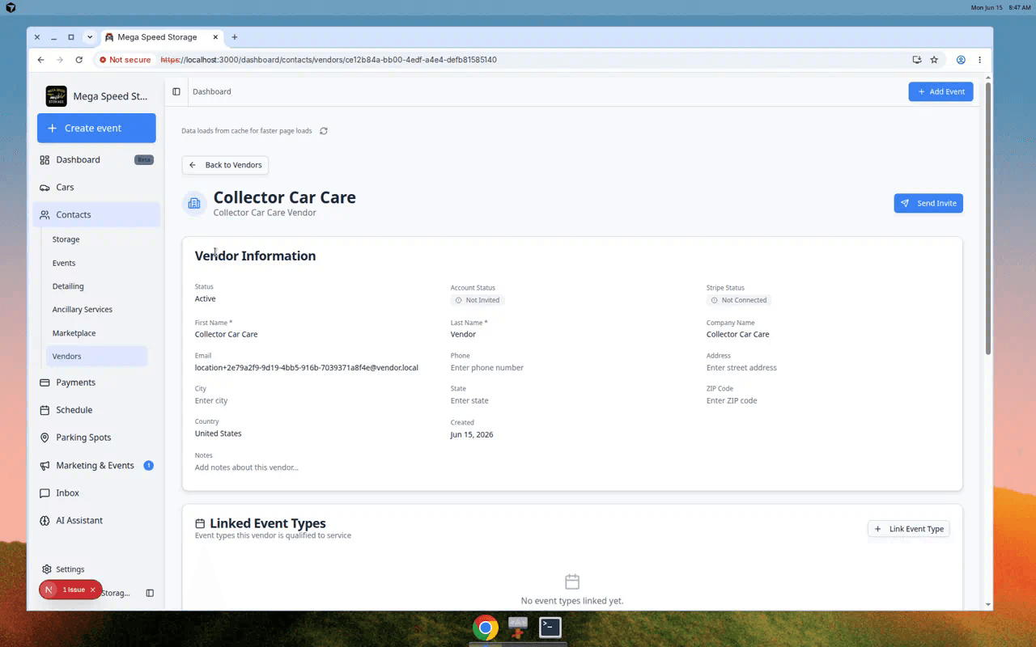
Task: Open the Chrome profile icon
Action: click(961, 60)
